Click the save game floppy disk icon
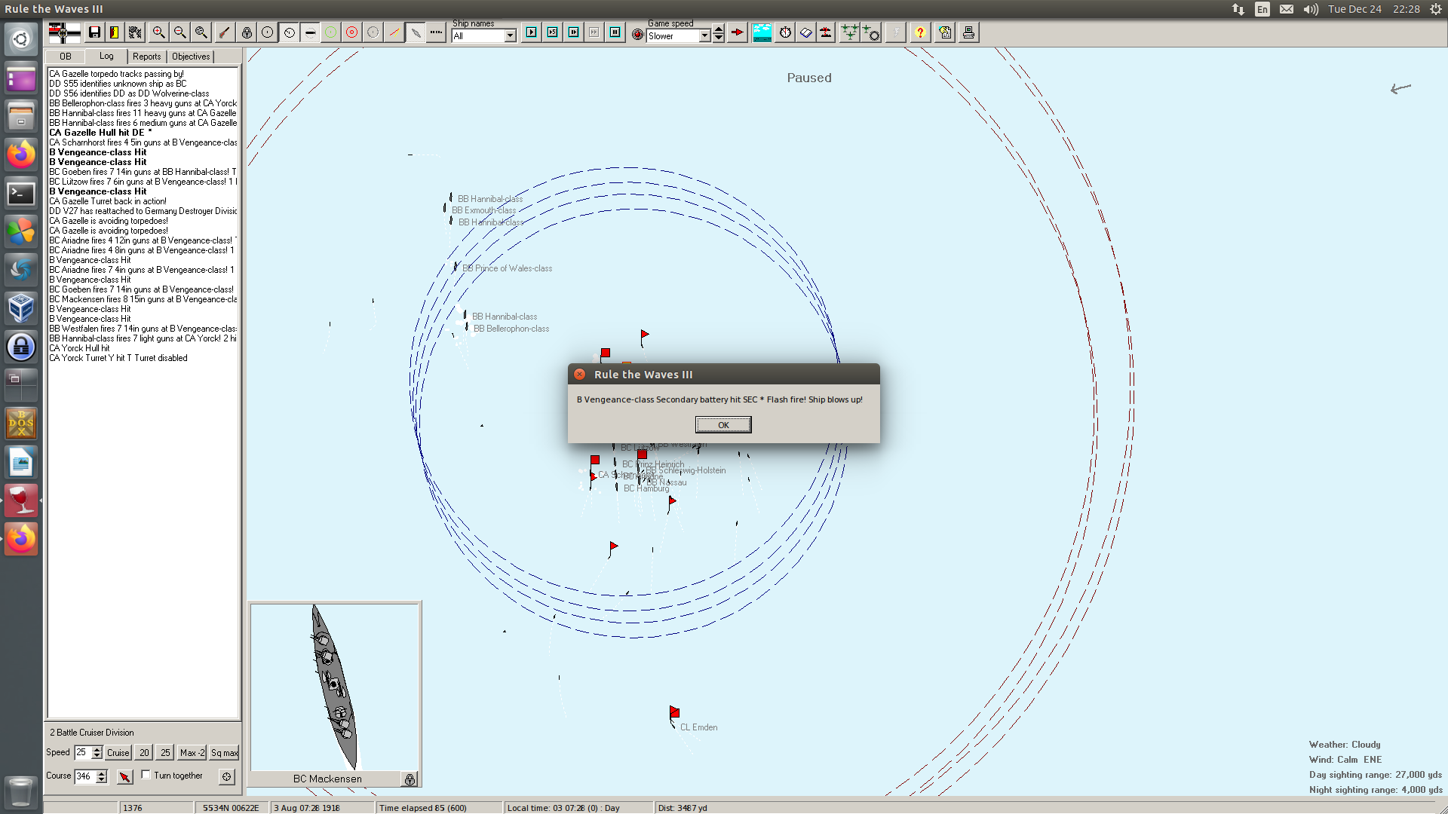Viewport: 1448px width, 814px height. coord(94,32)
